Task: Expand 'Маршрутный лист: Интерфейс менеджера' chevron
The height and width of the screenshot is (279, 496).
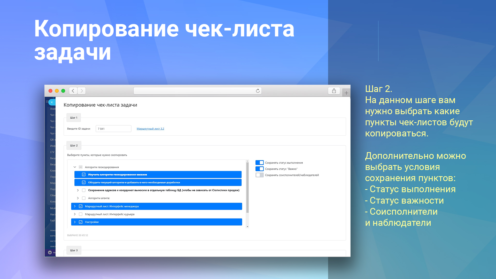Action: click(x=75, y=206)
